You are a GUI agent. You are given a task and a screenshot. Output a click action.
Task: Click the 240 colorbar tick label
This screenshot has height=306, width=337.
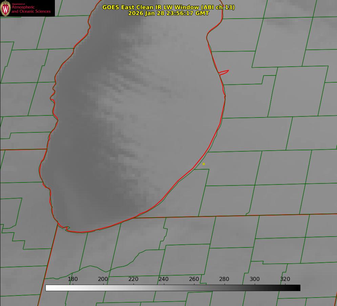[x=164, y=279]
